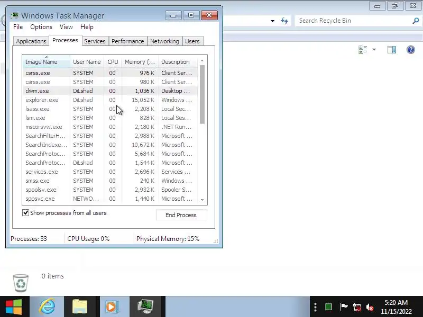Open Recycle Bin help icon

click(x=411, y=50)
